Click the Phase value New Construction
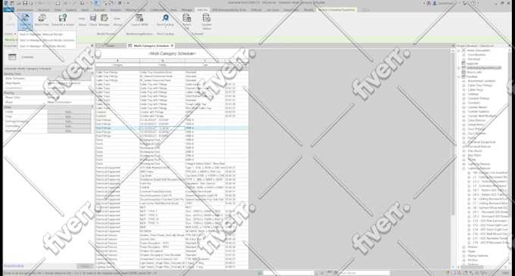 coord(70,102)
